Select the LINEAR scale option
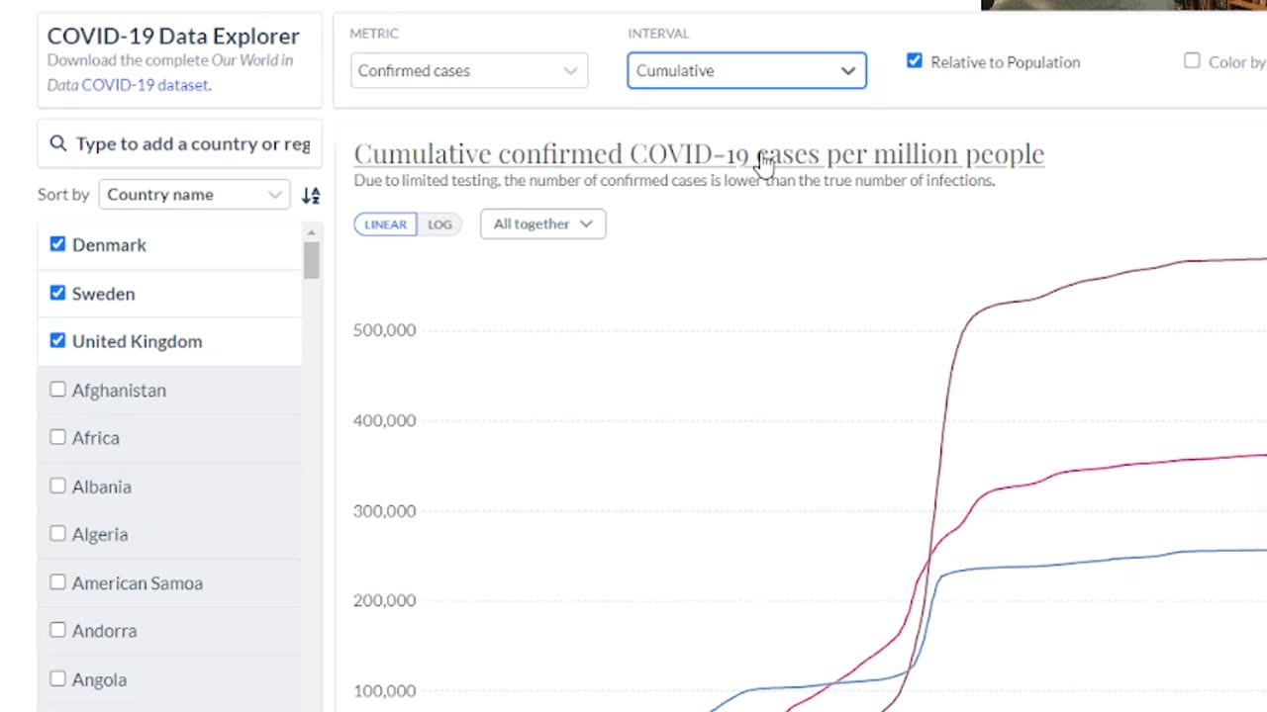This screenshot has width=1267, height=712. click(385, 224)
